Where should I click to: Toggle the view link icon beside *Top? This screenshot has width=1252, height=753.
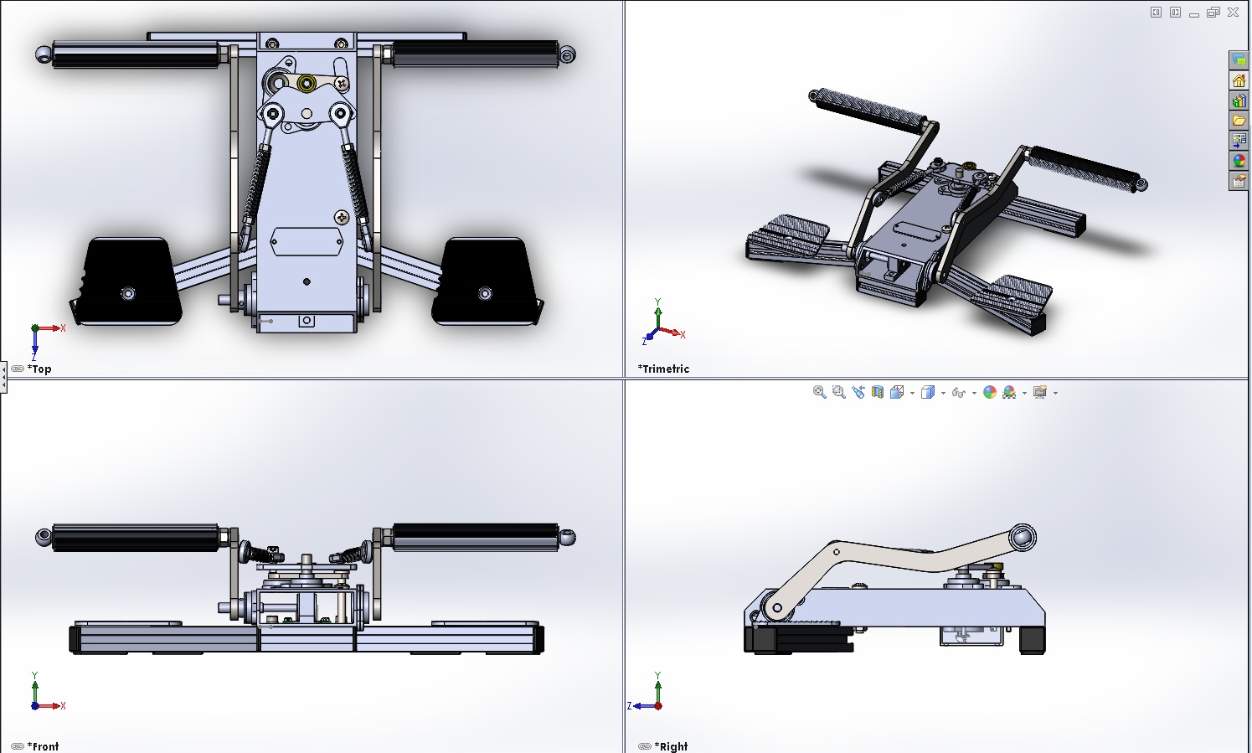pyautogui.click(x=18, y=369)
